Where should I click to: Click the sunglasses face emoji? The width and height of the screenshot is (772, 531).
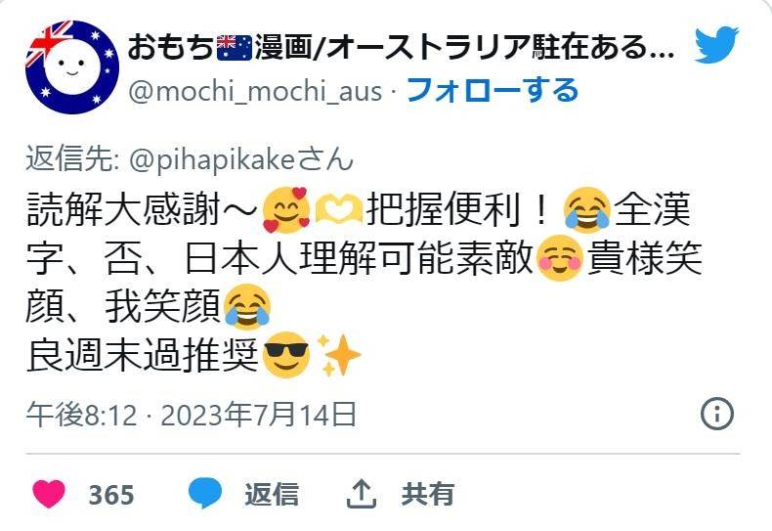pyautogui.click(x=286, y=355)
